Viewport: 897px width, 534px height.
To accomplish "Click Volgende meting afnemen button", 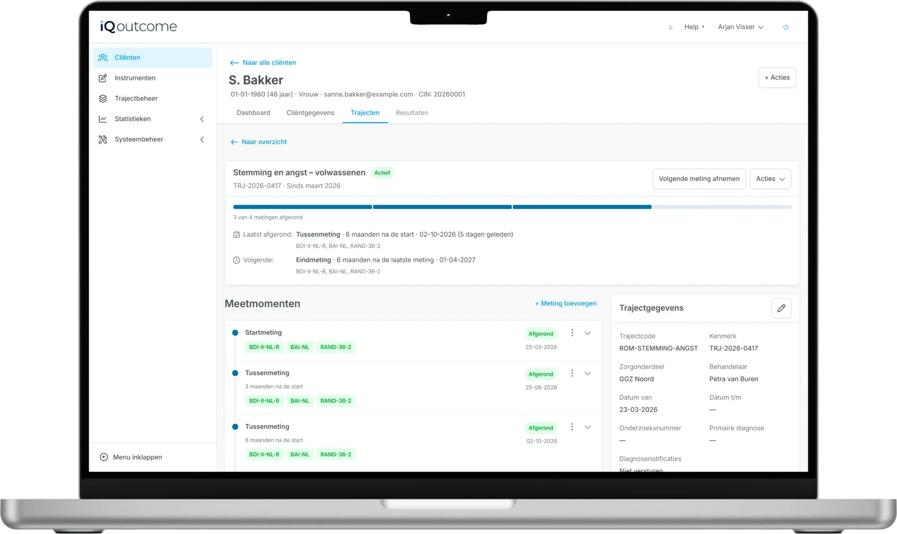I will (x=699, y=179).
